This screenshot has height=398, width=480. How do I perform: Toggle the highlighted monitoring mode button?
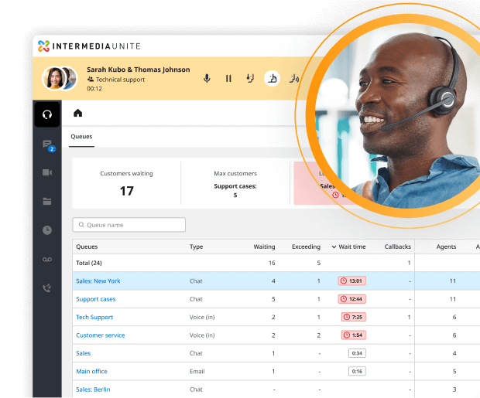[272, 78]
